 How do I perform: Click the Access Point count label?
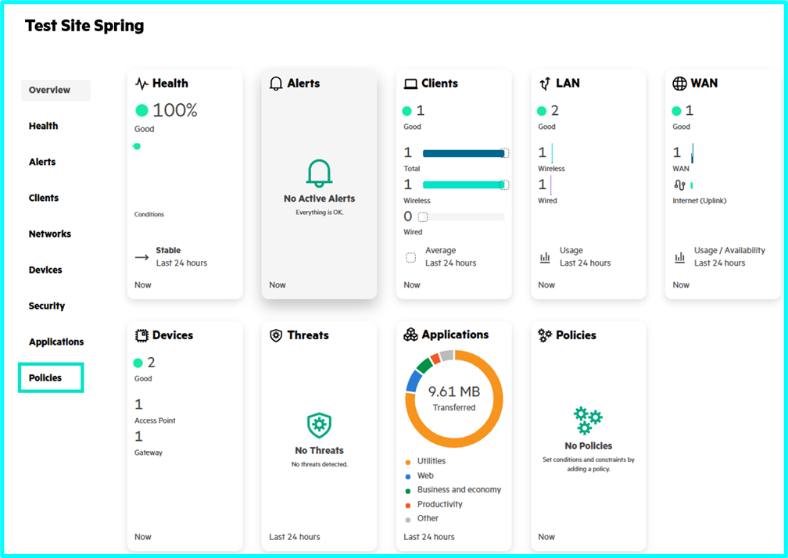[155, 421]
